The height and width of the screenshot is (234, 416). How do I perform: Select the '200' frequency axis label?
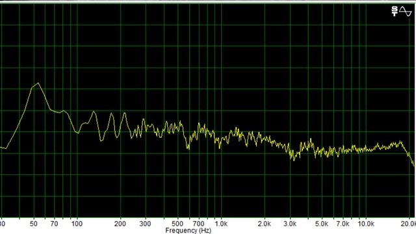pos(120,224)
